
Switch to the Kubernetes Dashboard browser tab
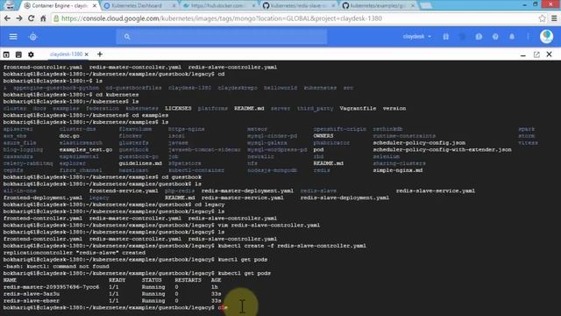tap(139, 6)
